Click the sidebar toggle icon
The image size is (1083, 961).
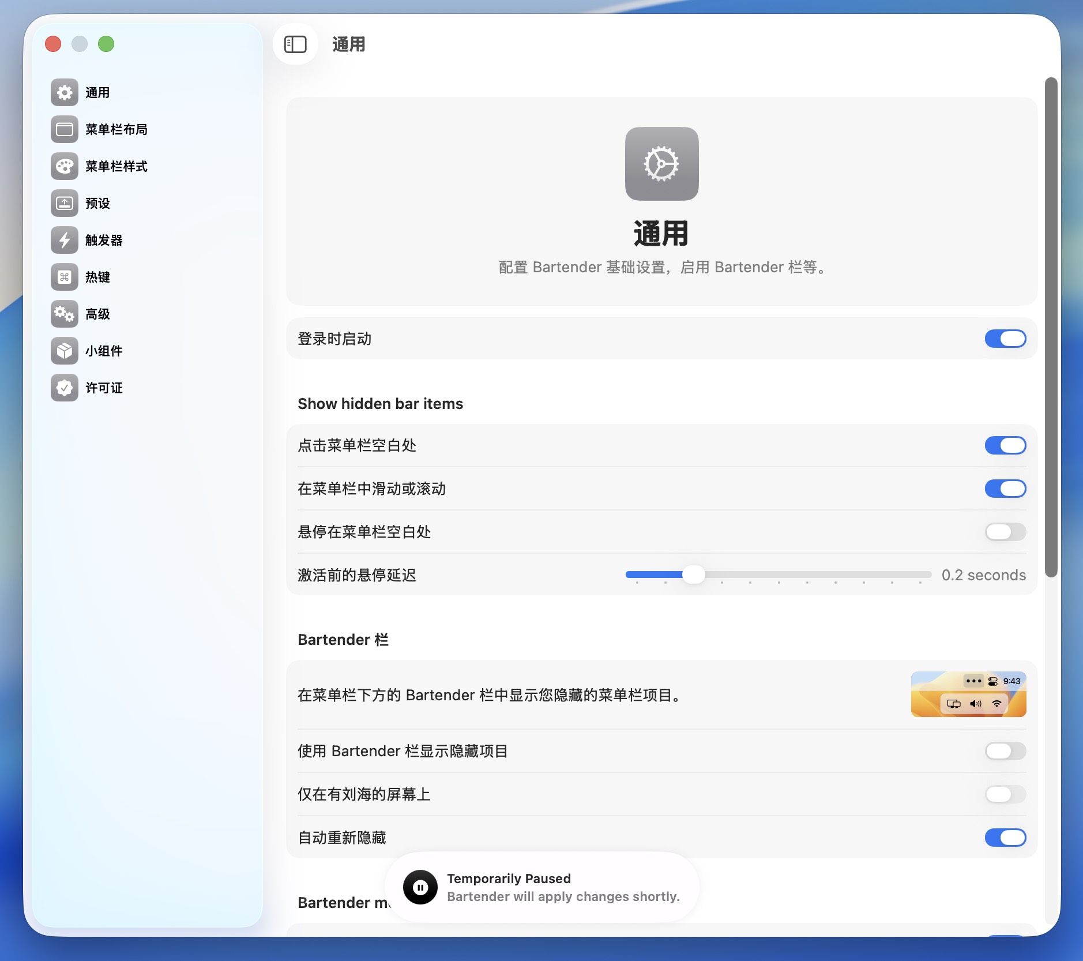coord(295,44)
